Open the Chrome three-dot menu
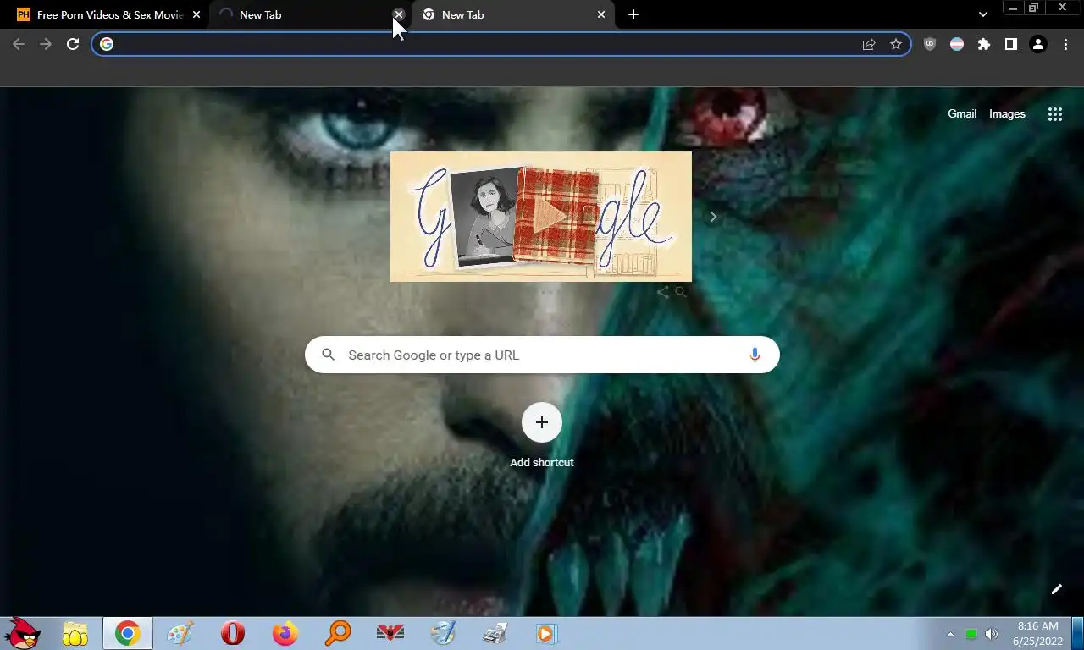This screenshot has width=1084, height=650. click(1065, 44)
